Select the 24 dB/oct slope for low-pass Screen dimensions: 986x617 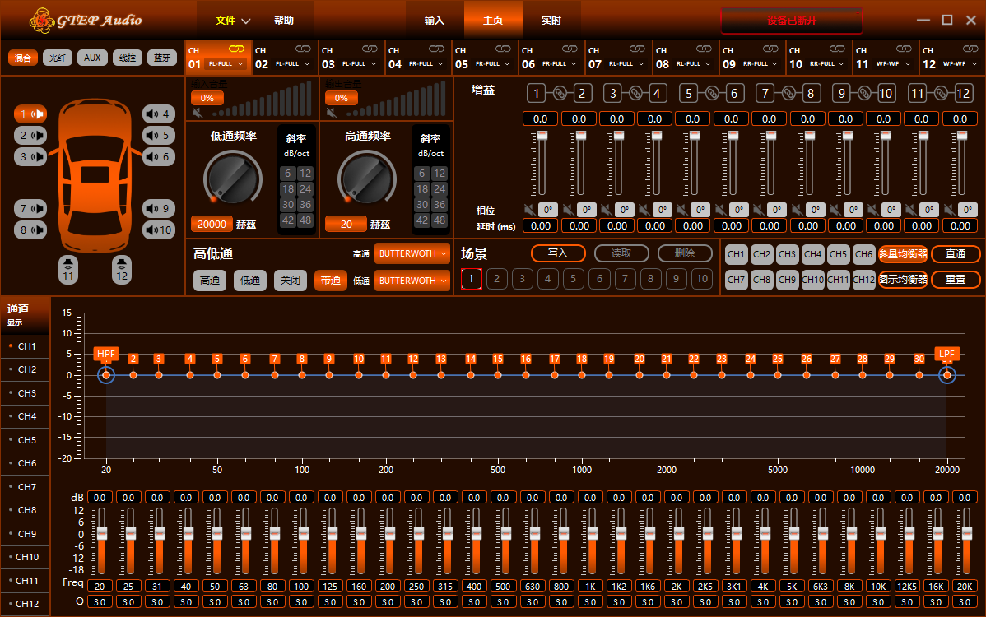pyautogui.click(x=305, y=189)
